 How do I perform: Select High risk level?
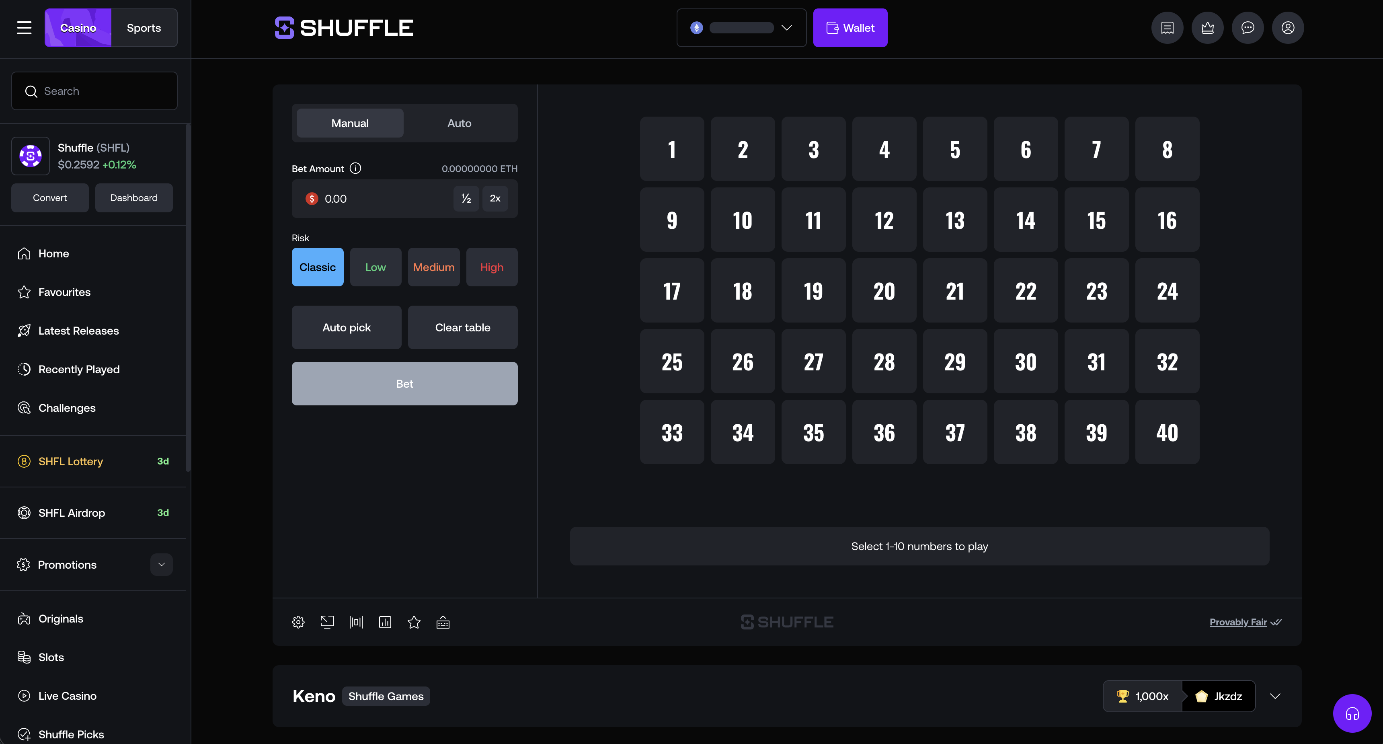pyautogui.click(x=492, y=267)
